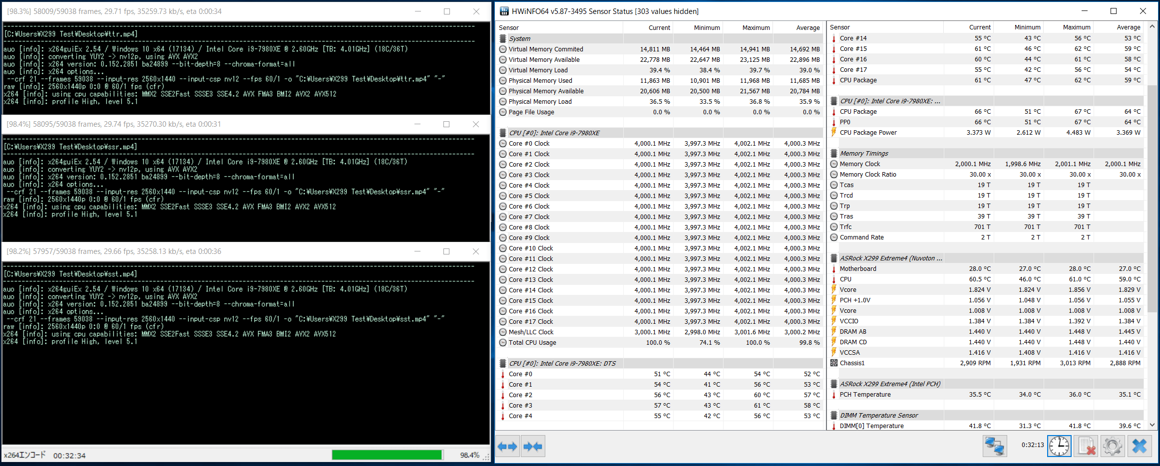Select the Memory Timings group icon
Screen dimensions: 1160x466
coord(834,153)
